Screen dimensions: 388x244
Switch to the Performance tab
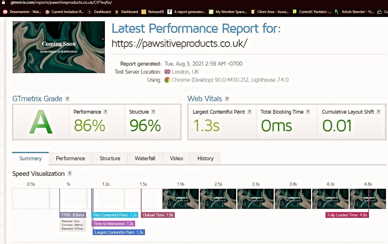[70, 158]
